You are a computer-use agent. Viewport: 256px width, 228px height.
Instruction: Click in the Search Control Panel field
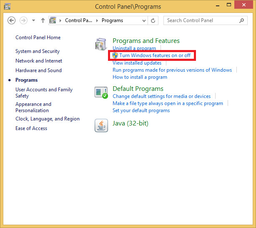click(202, 20)
